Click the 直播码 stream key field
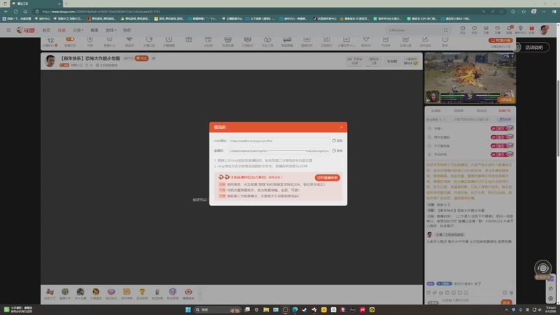 click(x=279, y=150)
